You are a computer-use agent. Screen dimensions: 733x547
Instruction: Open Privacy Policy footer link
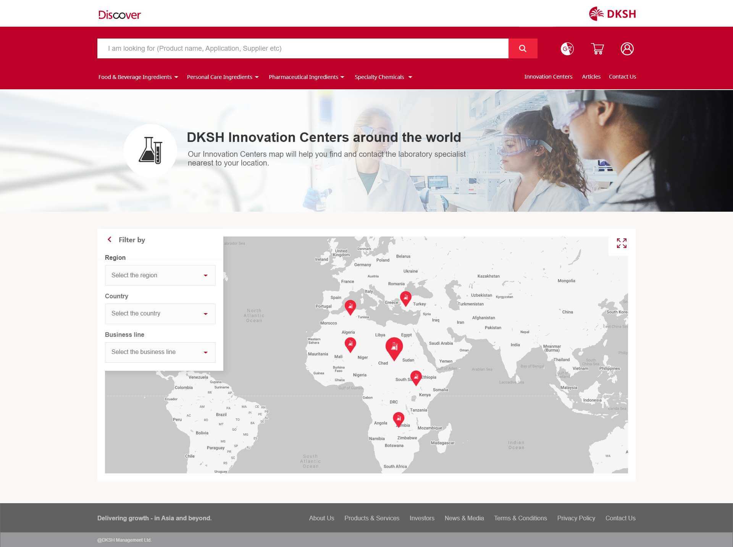[x=576, y=518]
